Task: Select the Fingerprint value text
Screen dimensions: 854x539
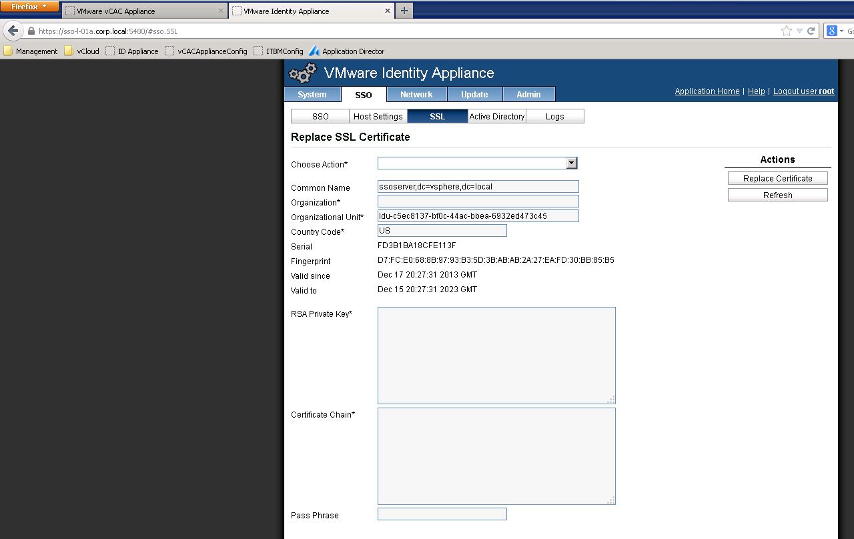Action: (496, 260)
